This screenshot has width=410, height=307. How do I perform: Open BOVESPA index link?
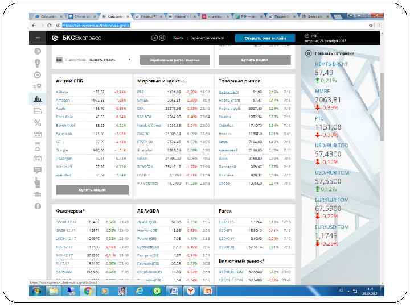coord(145,167)
